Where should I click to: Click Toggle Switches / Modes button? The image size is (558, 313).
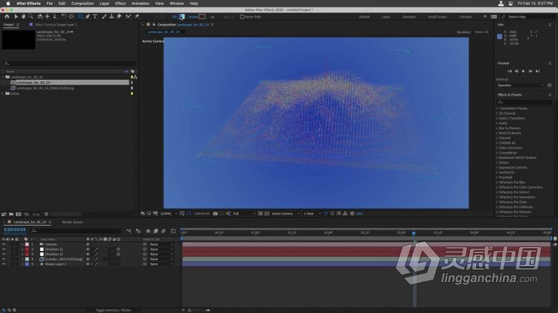(x=113, y=310)
